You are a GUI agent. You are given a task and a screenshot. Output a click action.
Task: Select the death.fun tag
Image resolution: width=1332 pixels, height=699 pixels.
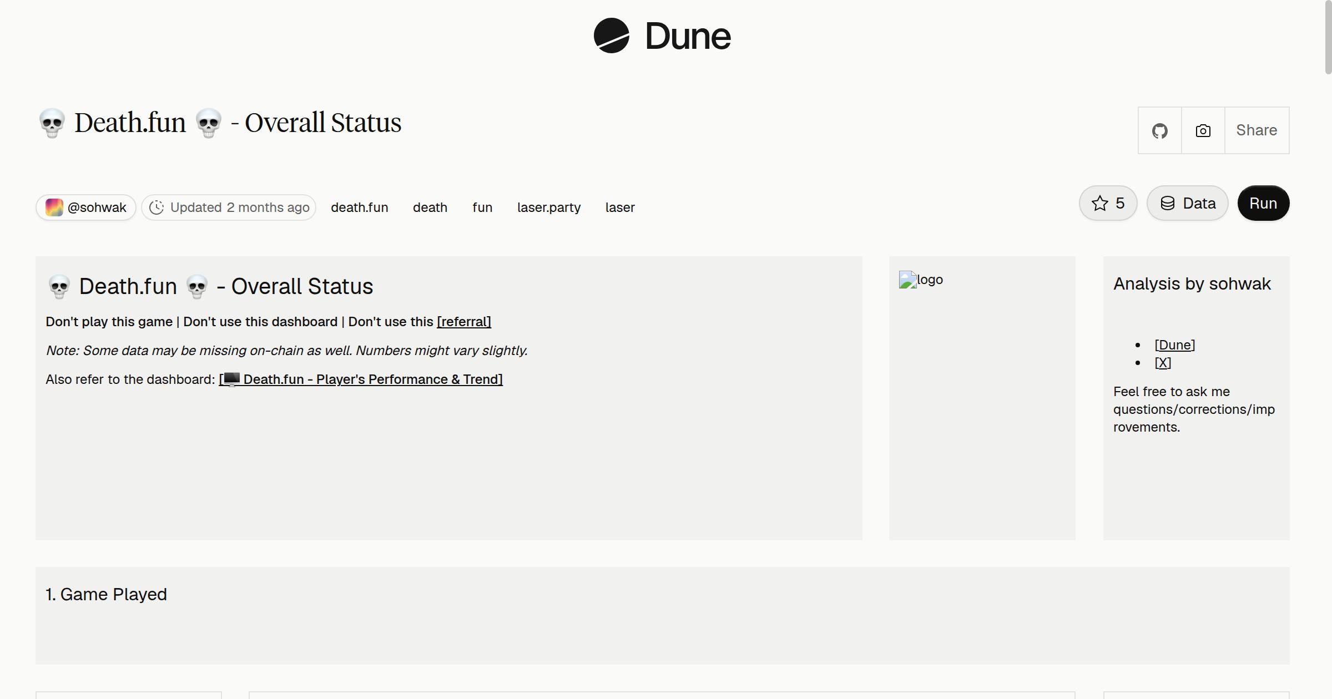360,207
